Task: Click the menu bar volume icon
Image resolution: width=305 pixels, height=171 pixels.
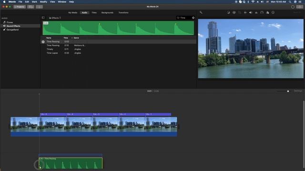Action: [262, 2]
